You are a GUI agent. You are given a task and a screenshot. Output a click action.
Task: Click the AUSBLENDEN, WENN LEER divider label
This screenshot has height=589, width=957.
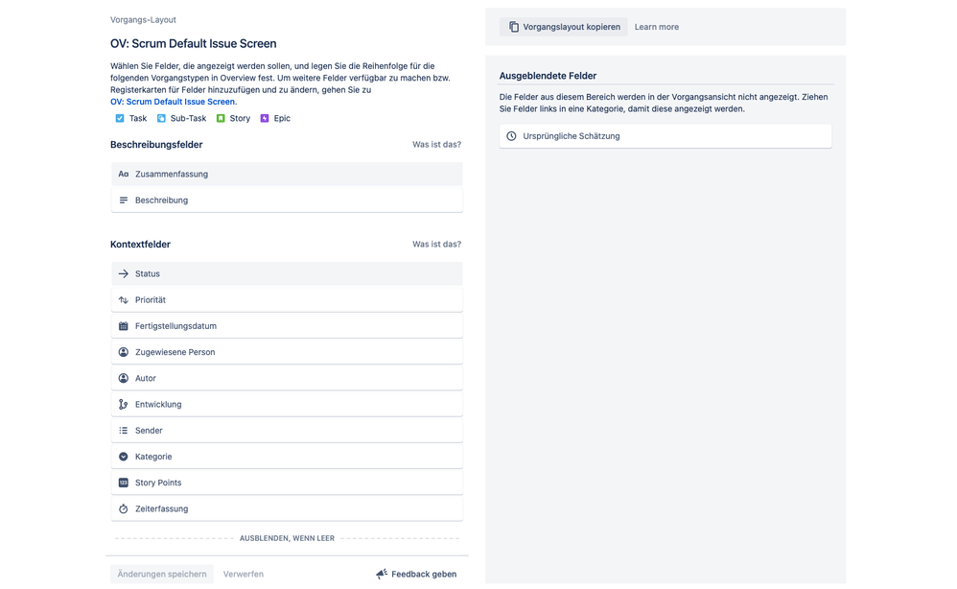(287, 538)
